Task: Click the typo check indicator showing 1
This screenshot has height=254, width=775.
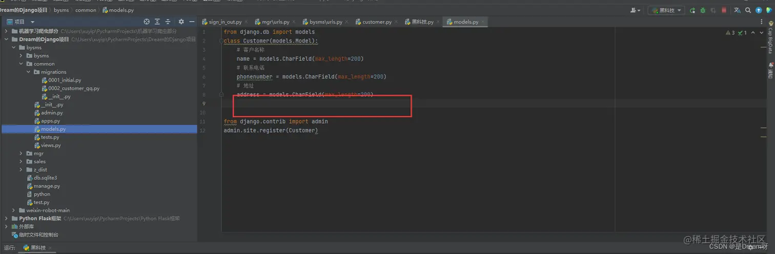Action: (742, 33)
